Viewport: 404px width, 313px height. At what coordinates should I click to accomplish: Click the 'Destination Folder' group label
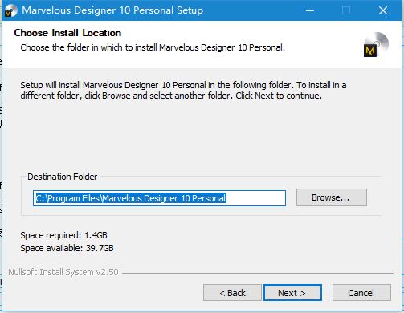(62, 177)
